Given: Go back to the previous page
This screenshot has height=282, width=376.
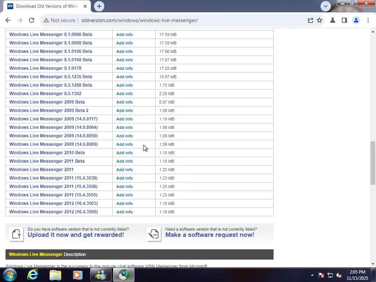Looking at the screenshot, I should 8,21.
